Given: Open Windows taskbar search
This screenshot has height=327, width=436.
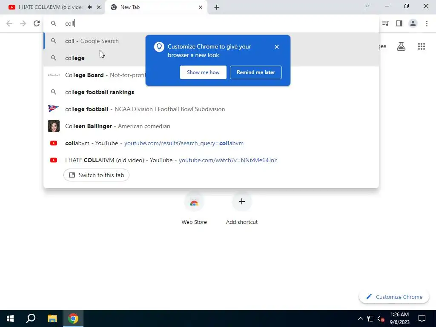Looking at the screenshot, I should click(31, 318).
